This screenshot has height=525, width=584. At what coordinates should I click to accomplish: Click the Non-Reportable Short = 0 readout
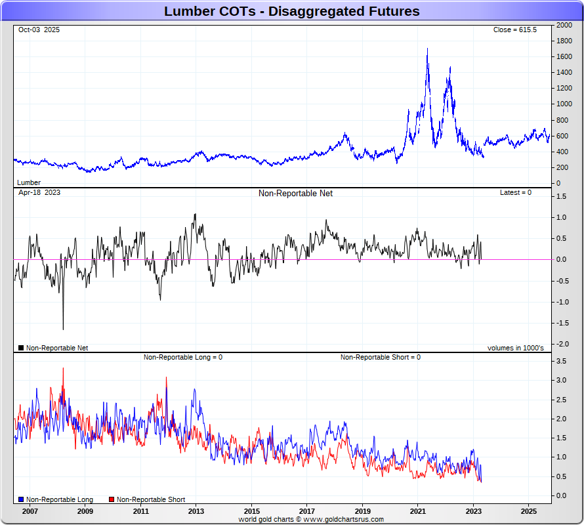[380, 357]
